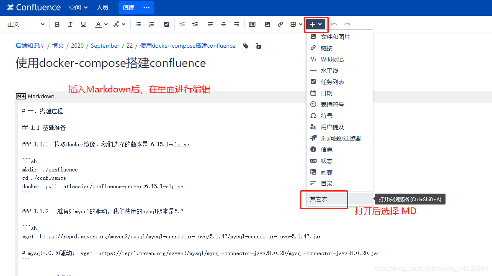Align text center
The width and height of the screenshot is (492, 276).
[x=224, y=24]
